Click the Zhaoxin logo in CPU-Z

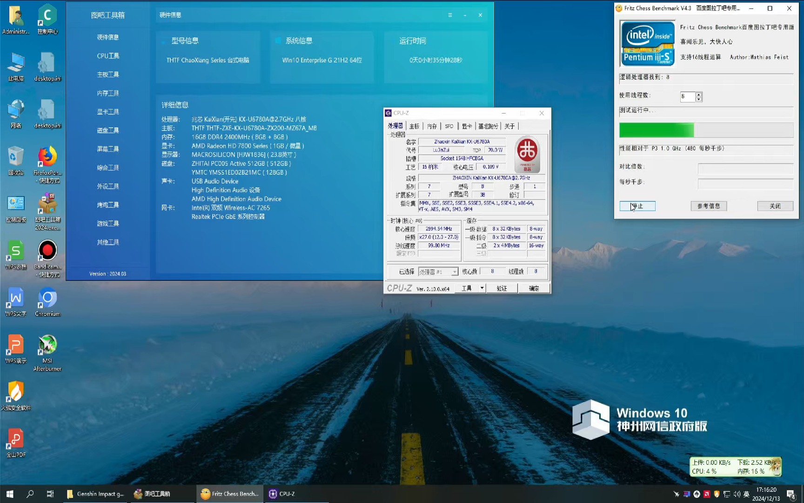click(x=527, y=154)
